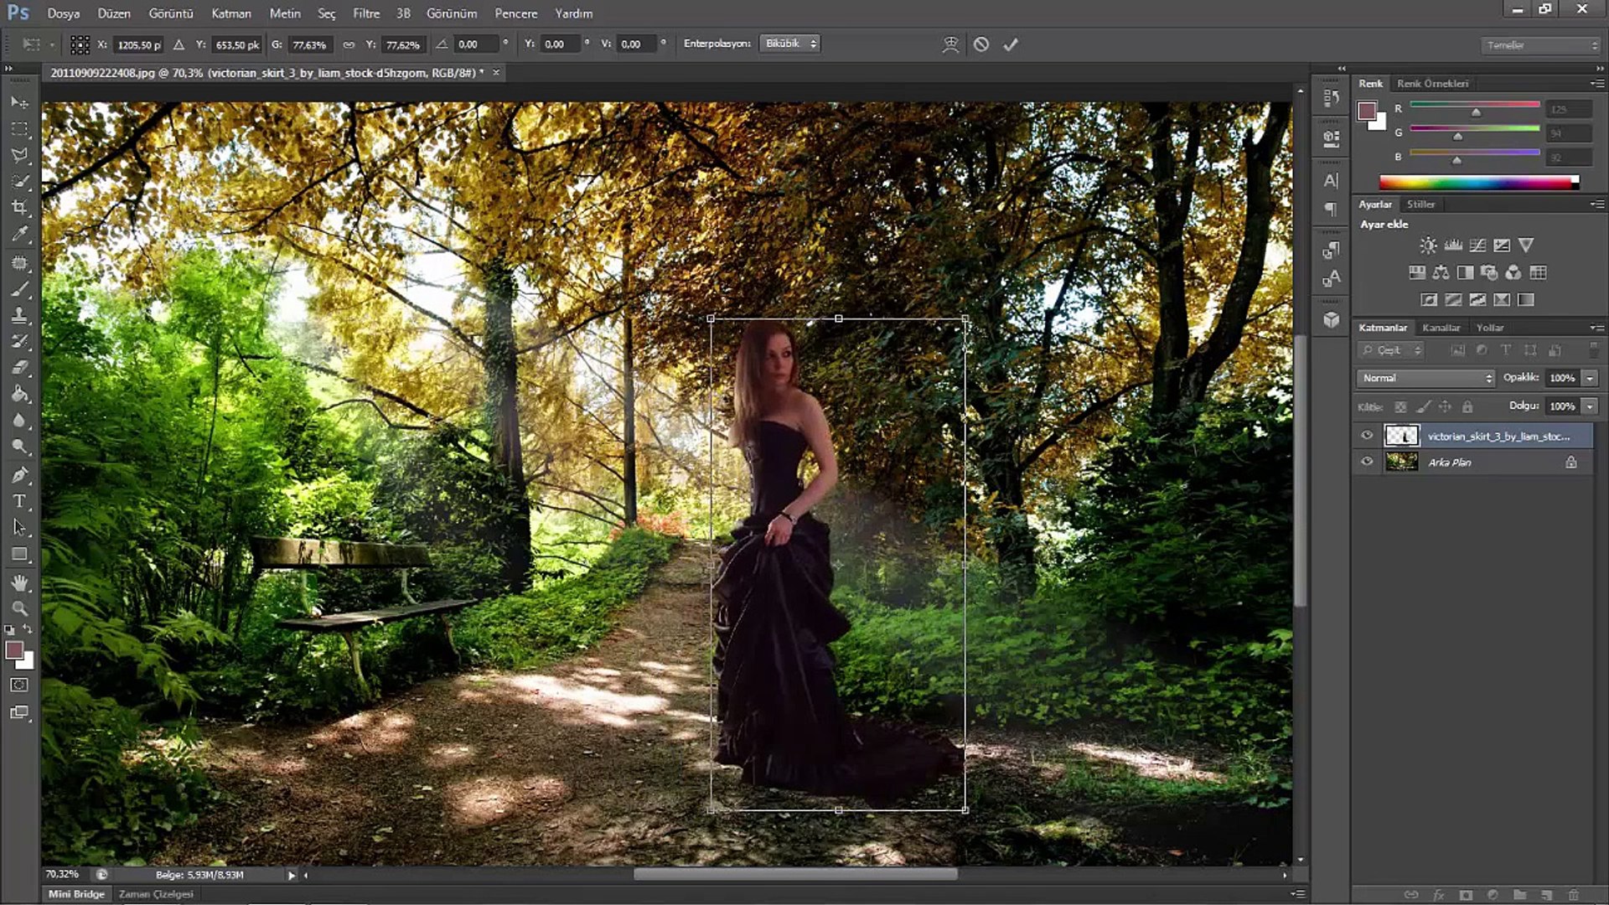Hide the victorian_skirt layer visibility eye
Screen dimensions: 1609x905
point(1367,436)
